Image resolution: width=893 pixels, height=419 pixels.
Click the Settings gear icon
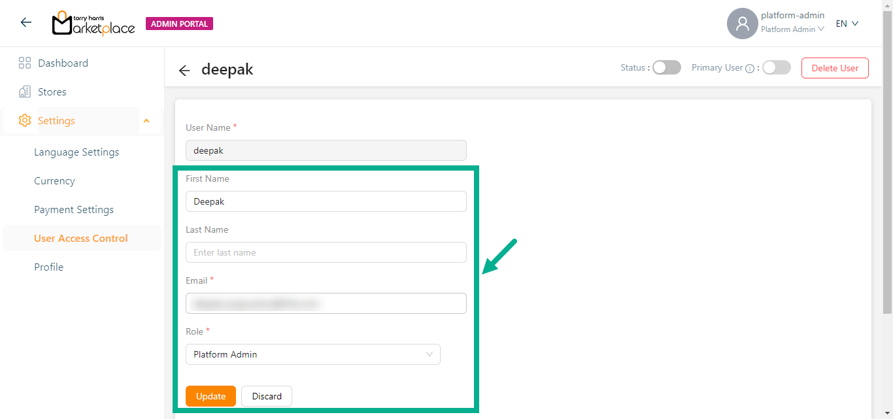[25, 121]
